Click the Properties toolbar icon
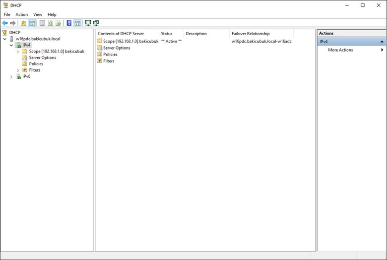 click(42, 23)
